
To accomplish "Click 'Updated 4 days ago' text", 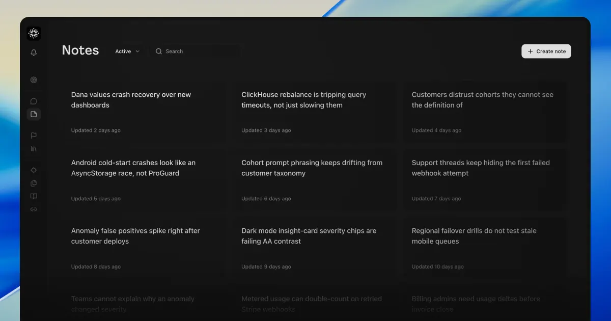I will (x=436, y=130).
